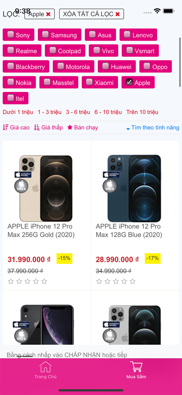Sort by high price icon
Screen dimensions: 182x395
6,127
